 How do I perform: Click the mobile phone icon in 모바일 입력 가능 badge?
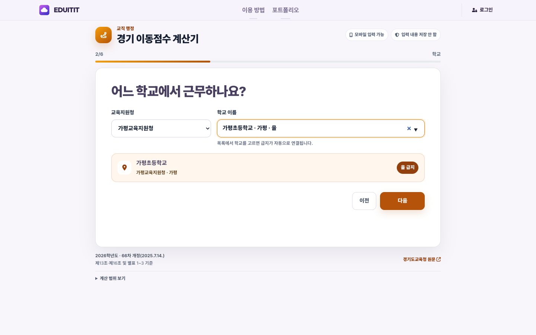point(351,35)
